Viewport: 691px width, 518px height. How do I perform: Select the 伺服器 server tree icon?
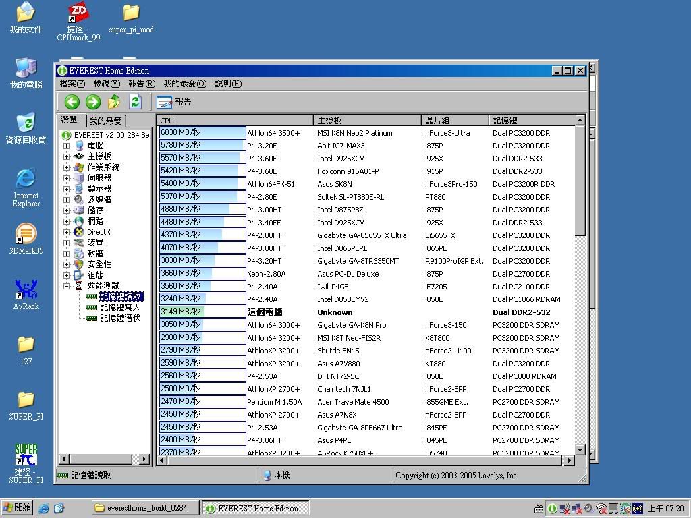79,178
